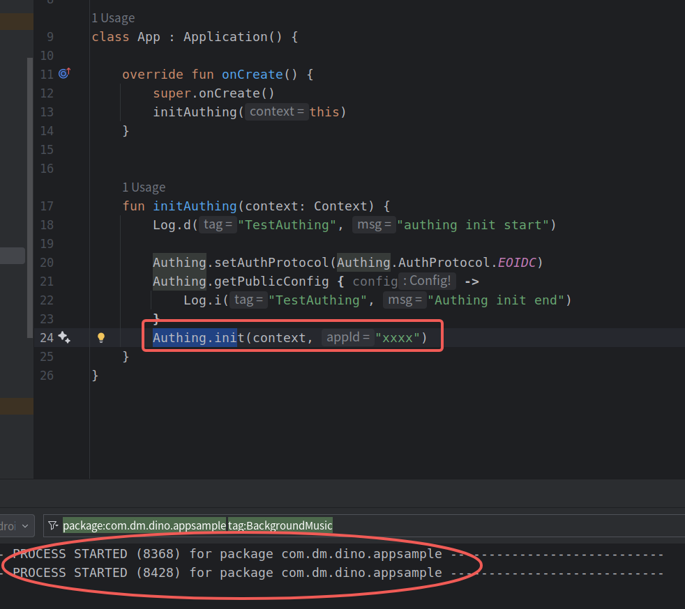This screenshot has height=609, width=685.
Task: Click the ': Config!' type hint on line 21
Action: (428, 282)
